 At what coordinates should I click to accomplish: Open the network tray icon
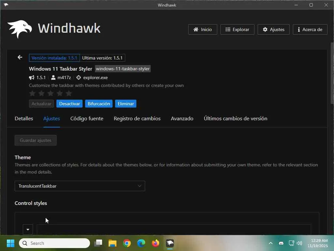coord(291,243)
